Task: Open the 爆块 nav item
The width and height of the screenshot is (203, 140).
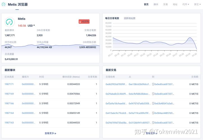Action: point(156,4)
